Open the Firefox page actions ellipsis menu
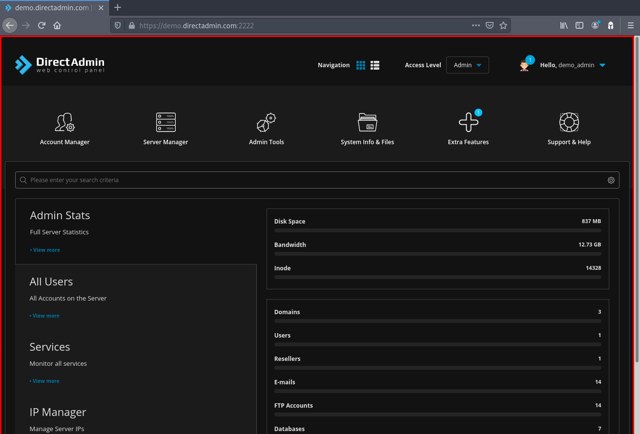 point(475,25)
